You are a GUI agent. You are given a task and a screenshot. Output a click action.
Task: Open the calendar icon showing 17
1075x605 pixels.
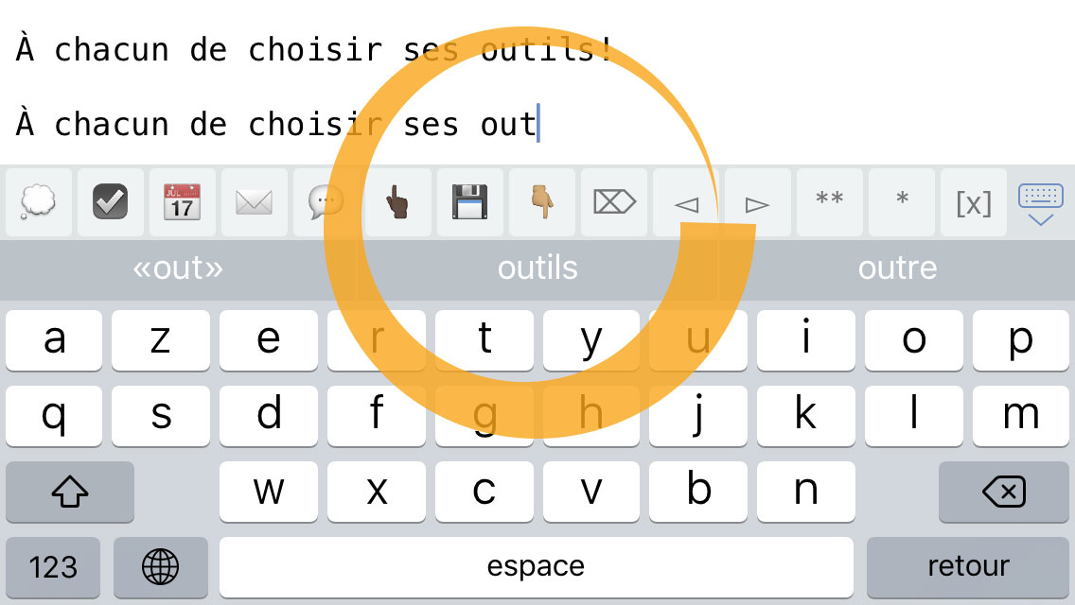point(182,203)
